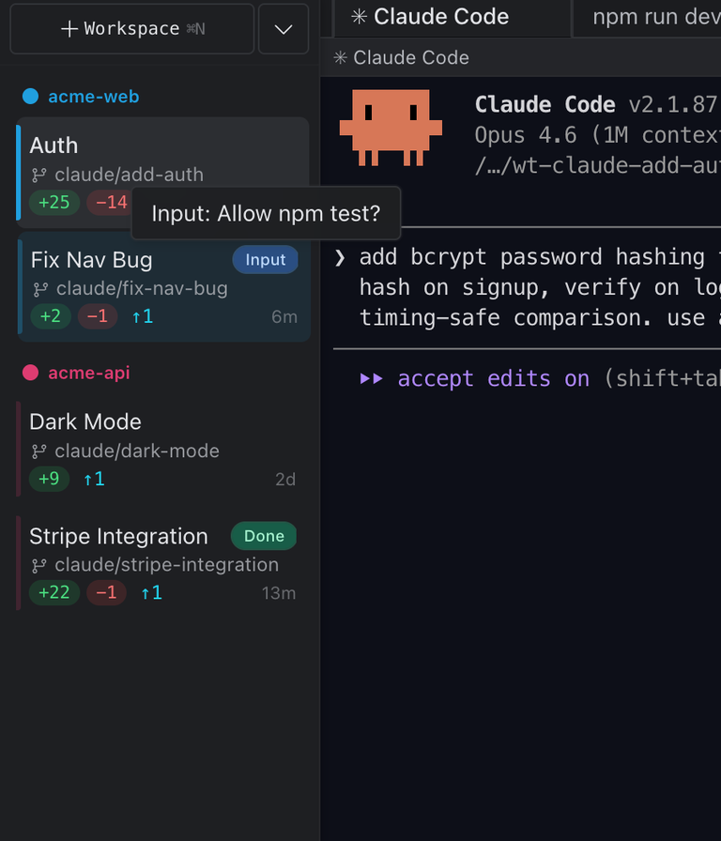Click the pink acme-api project dot

pyautogui.click(x=30, y=373)
